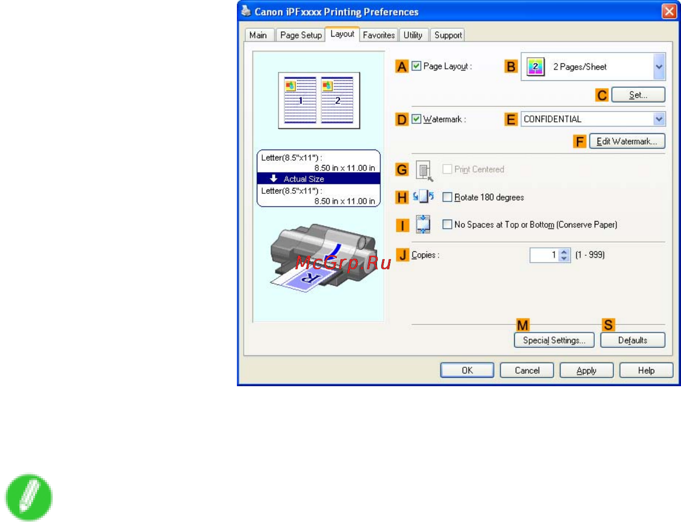Click Edit Watermark... button
This screenshot has width=681, height=524.
pos(627,141)
